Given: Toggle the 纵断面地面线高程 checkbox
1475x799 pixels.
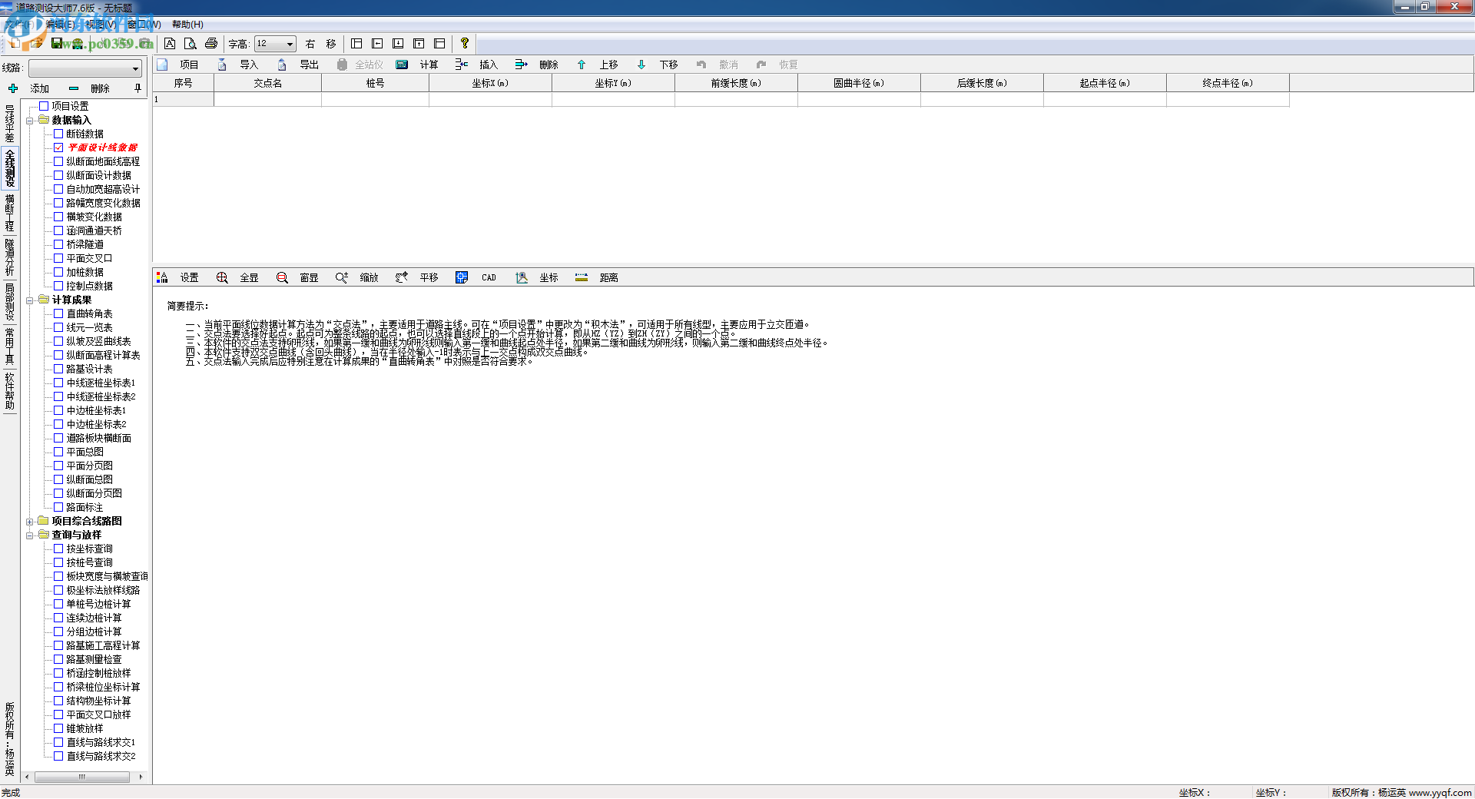Looking at the screenshot, I should (x=58, y=161).
